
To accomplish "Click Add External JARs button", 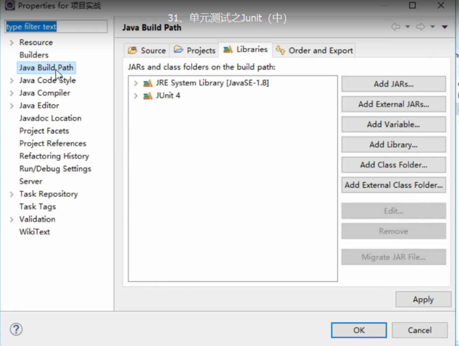I will coord(393,105).
